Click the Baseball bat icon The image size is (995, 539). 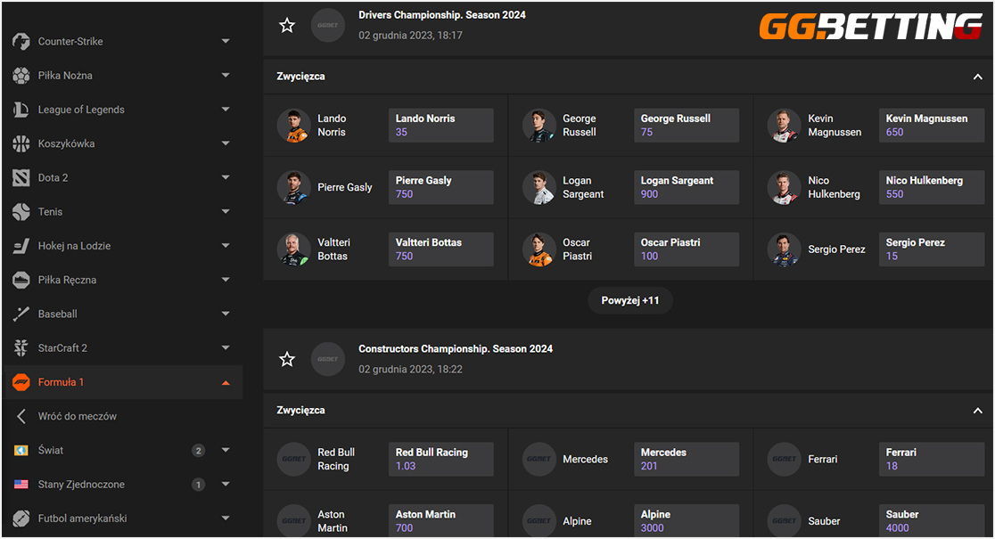tap(21, 314)
